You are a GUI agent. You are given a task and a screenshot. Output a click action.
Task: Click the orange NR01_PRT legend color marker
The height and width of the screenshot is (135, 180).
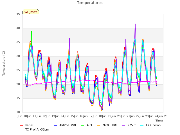click(98, 126)
